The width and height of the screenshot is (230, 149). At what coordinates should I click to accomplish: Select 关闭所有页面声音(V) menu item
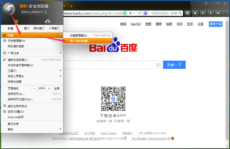(32, 65)
